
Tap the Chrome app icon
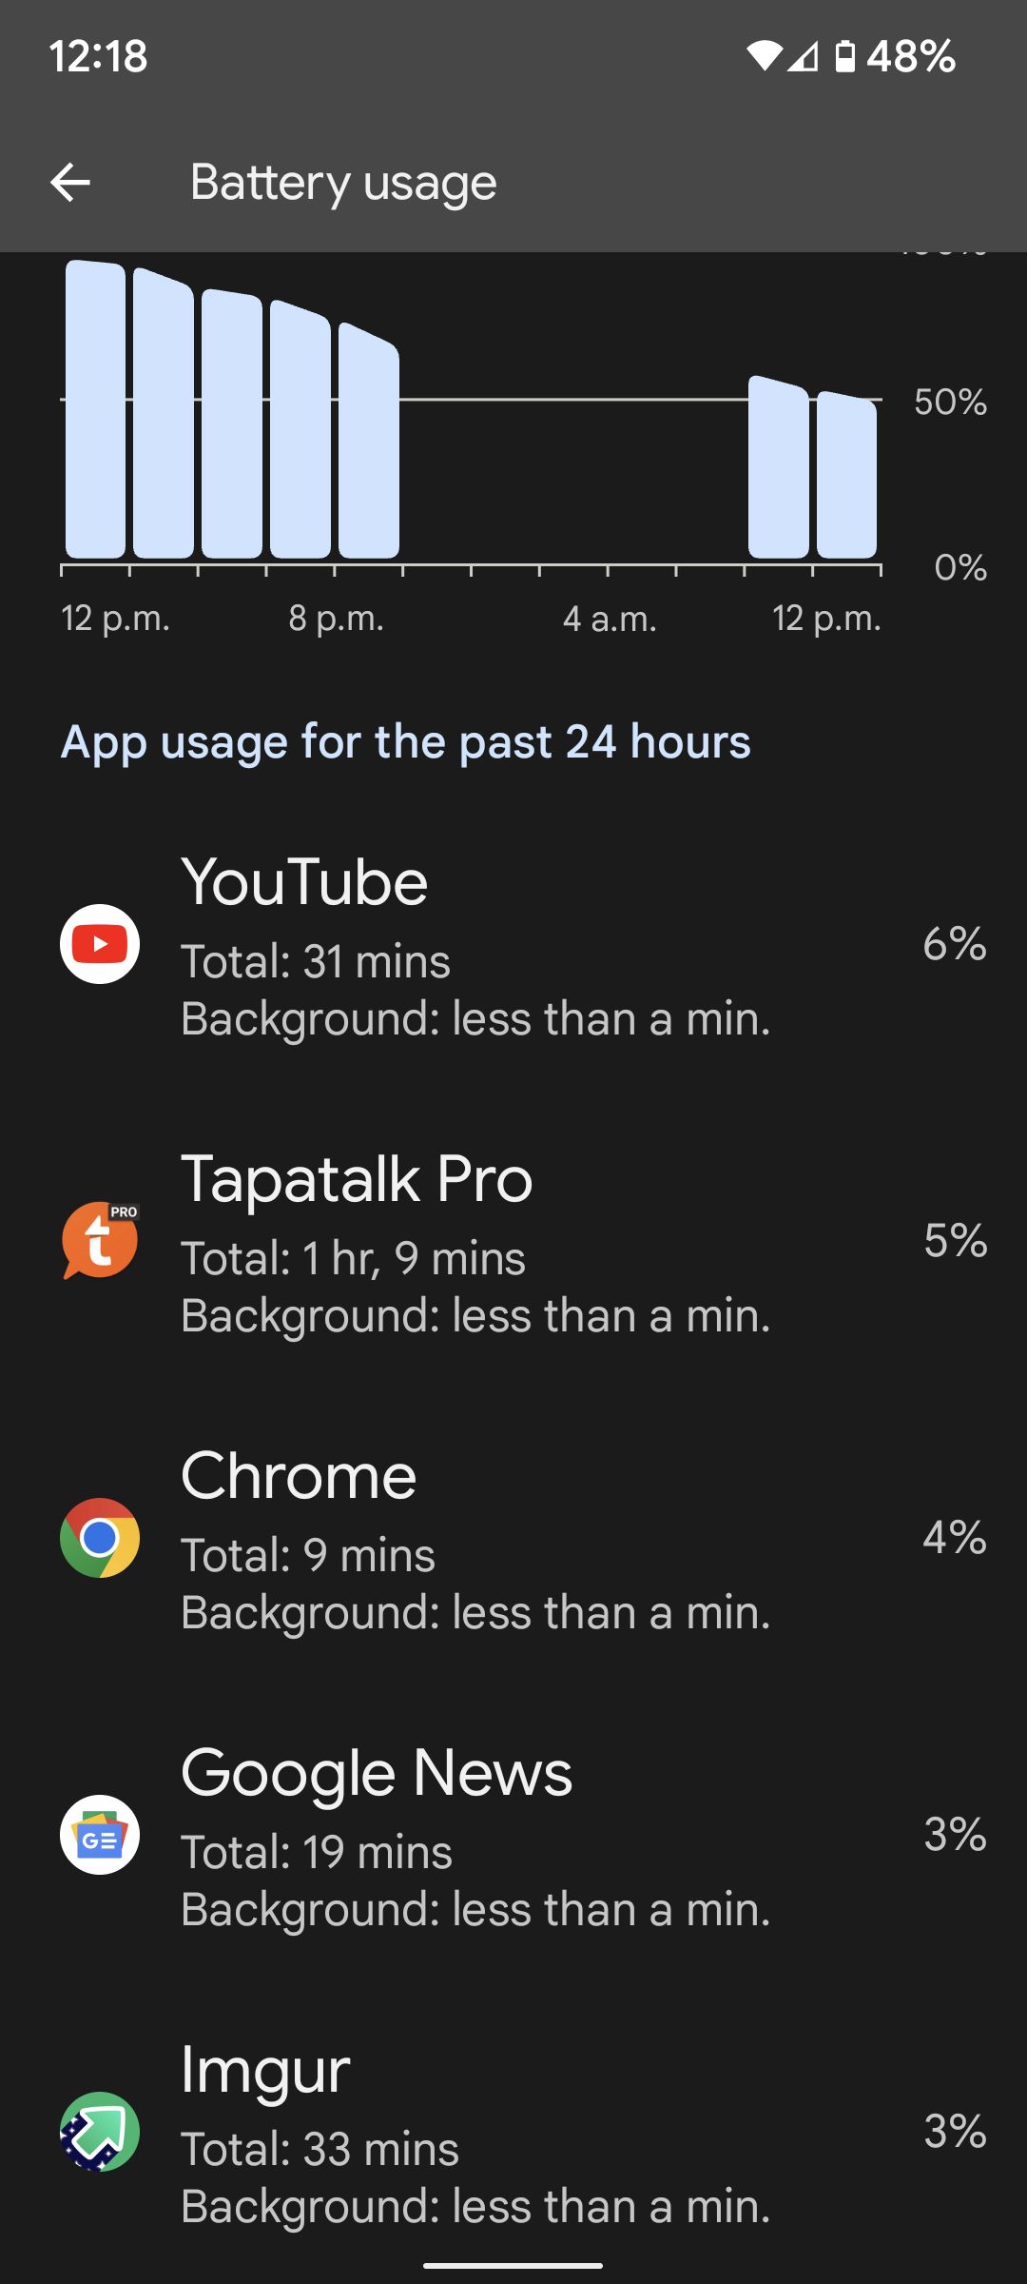(x=100, y=1538)
